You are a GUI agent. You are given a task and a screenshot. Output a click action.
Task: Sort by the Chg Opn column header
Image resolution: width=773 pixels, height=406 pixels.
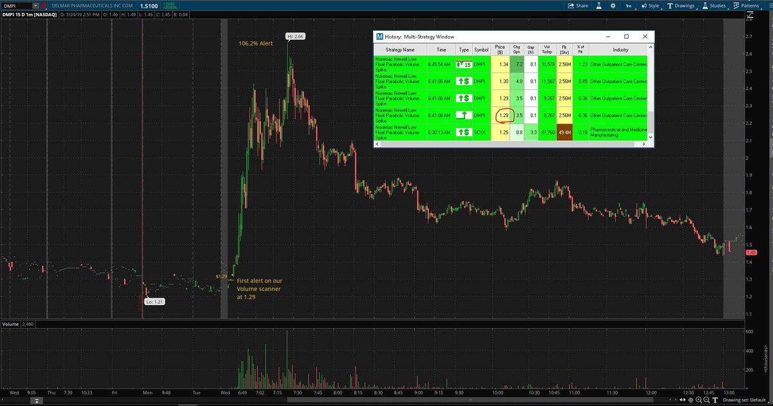(517, 49)
